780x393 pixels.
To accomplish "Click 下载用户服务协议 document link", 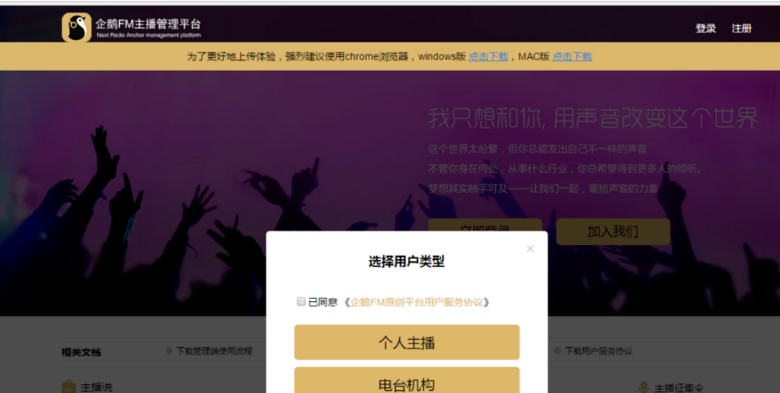I will (599, 352).
